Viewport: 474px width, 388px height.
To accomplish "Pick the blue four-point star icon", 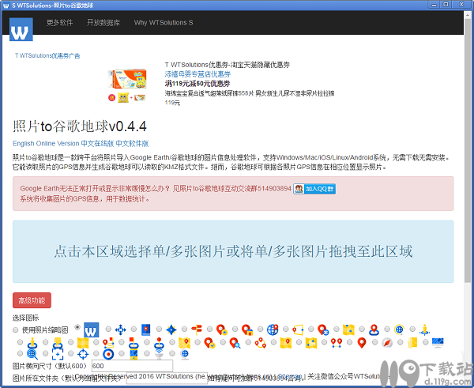I will tap(171, 330).
